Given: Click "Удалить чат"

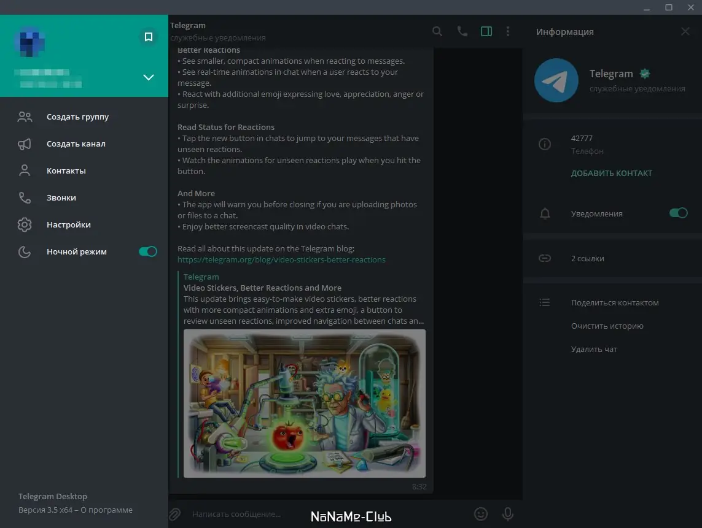Looking at the screenshot, I should [594, 349].
